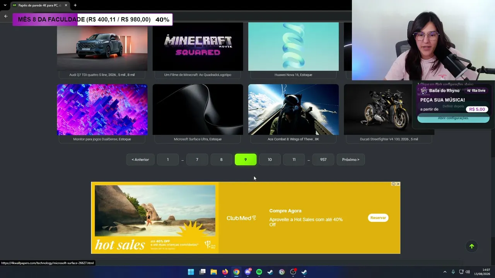Click the Club Med logo in the ad
This screenshot has width=495, height=278.
pyautogui.click(x=241, y=218)
